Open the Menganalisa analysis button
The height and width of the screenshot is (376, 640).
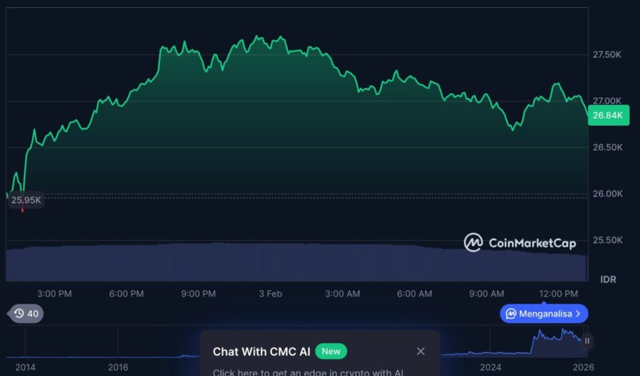pos(544,314)
